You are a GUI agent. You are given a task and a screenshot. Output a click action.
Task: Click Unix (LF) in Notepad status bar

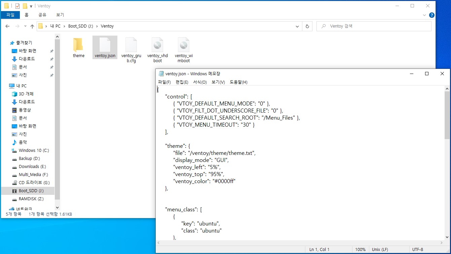[380, 250]
